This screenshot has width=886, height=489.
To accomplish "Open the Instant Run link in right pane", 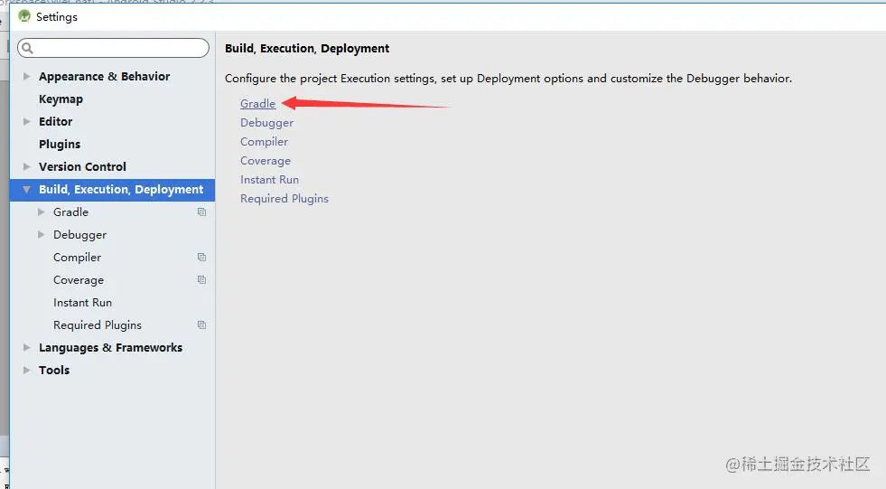I will coord(269,180).
